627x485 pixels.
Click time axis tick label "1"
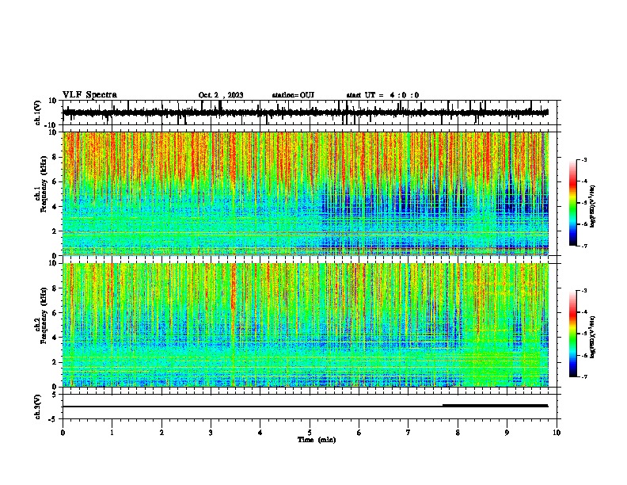pyautogui.click(x=112, y=433)
